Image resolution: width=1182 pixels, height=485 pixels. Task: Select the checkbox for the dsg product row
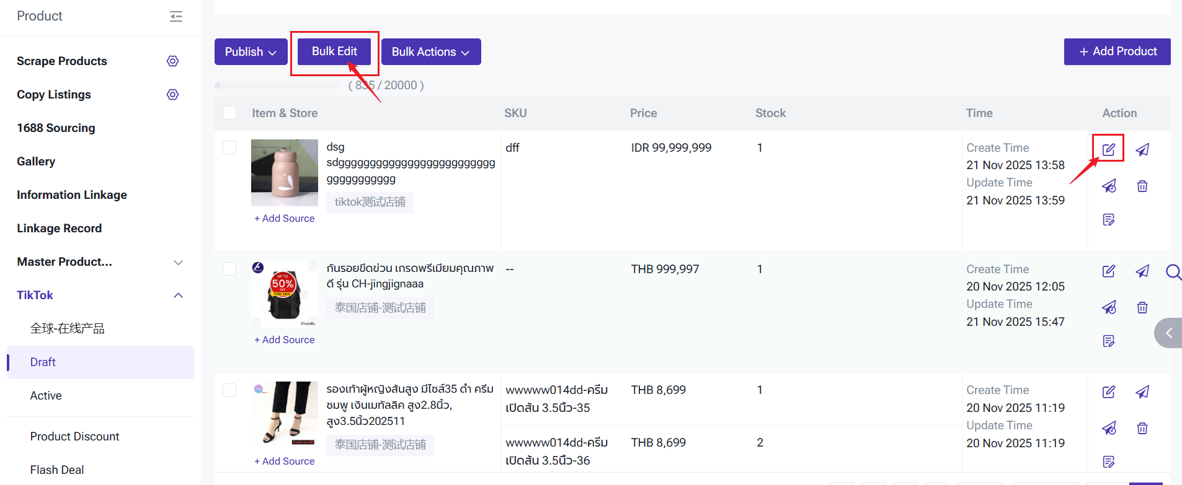[229, 147]
